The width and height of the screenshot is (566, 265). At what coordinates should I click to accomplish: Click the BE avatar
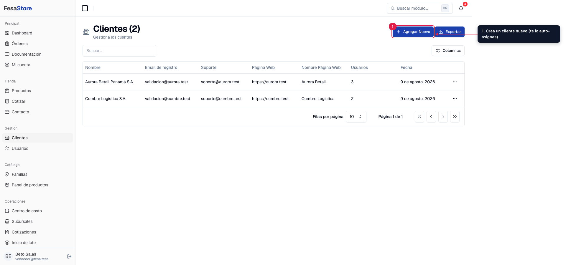tap(8, 256)
